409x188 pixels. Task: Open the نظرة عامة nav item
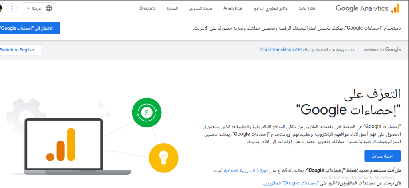pos(307,8)
